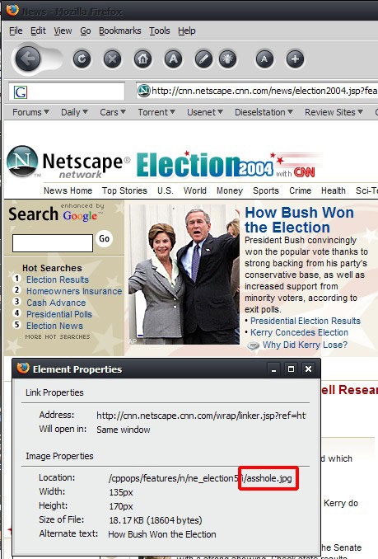Click the Kerry Concedes Election link

299,332
